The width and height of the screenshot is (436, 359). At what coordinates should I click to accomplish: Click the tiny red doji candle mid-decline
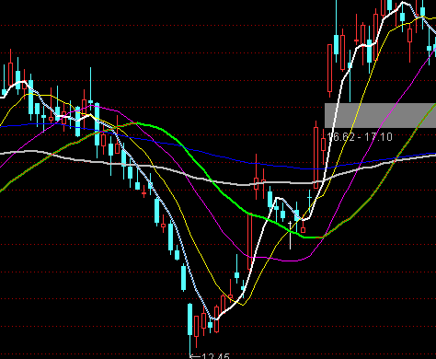144,193
